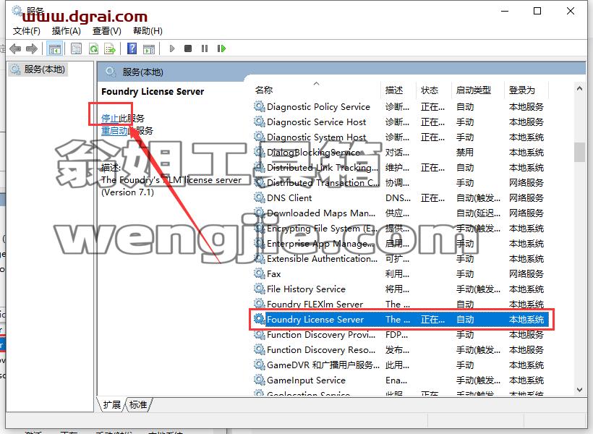Switch to the 标准 tab

pos(138,405)
